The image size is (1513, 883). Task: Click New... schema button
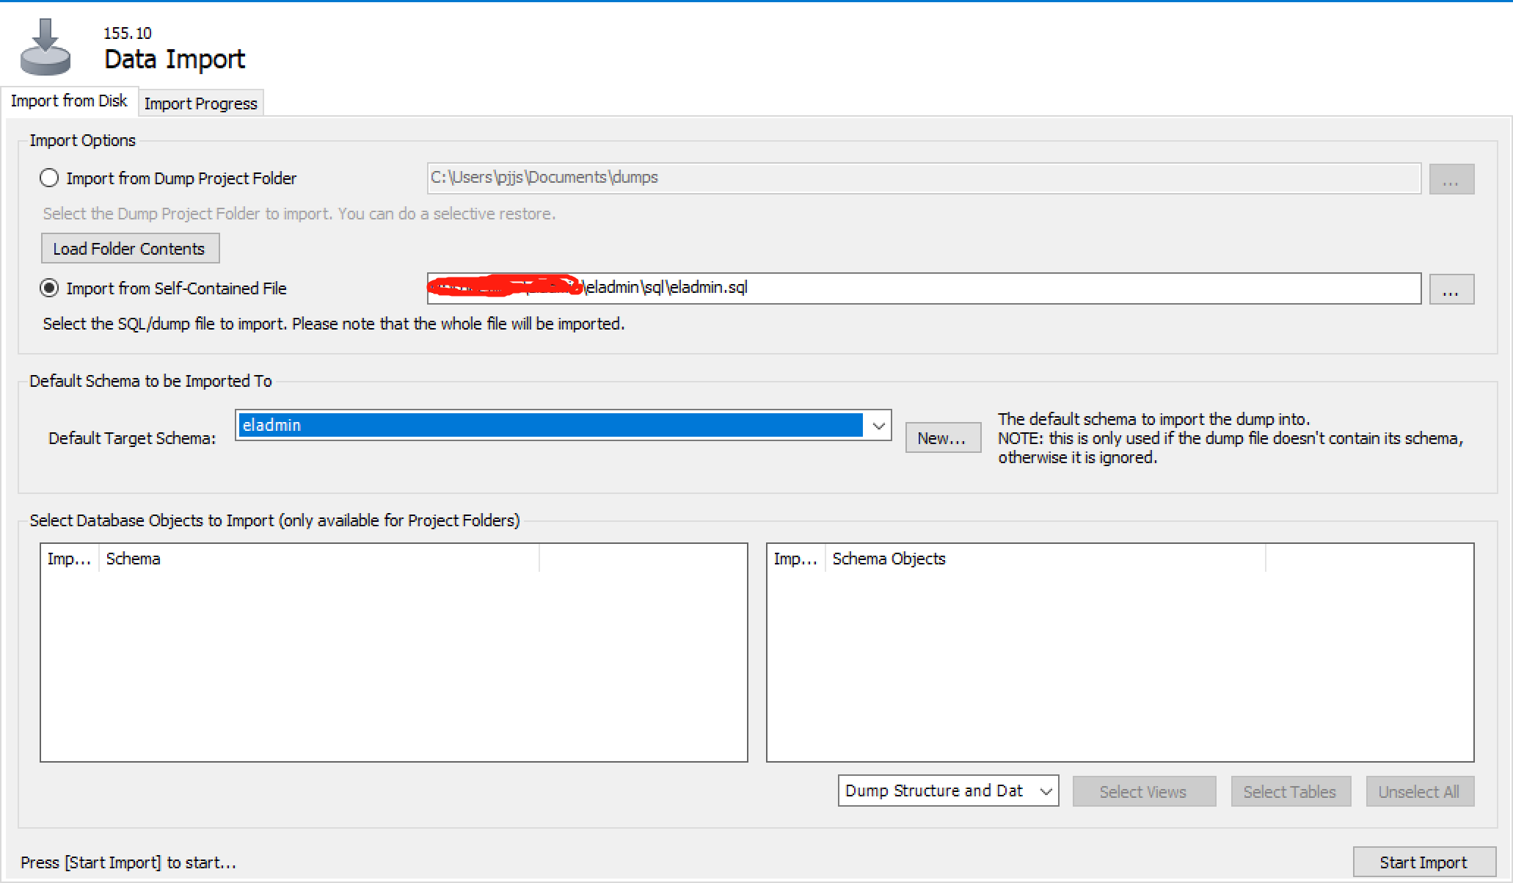tap(942, 438)
